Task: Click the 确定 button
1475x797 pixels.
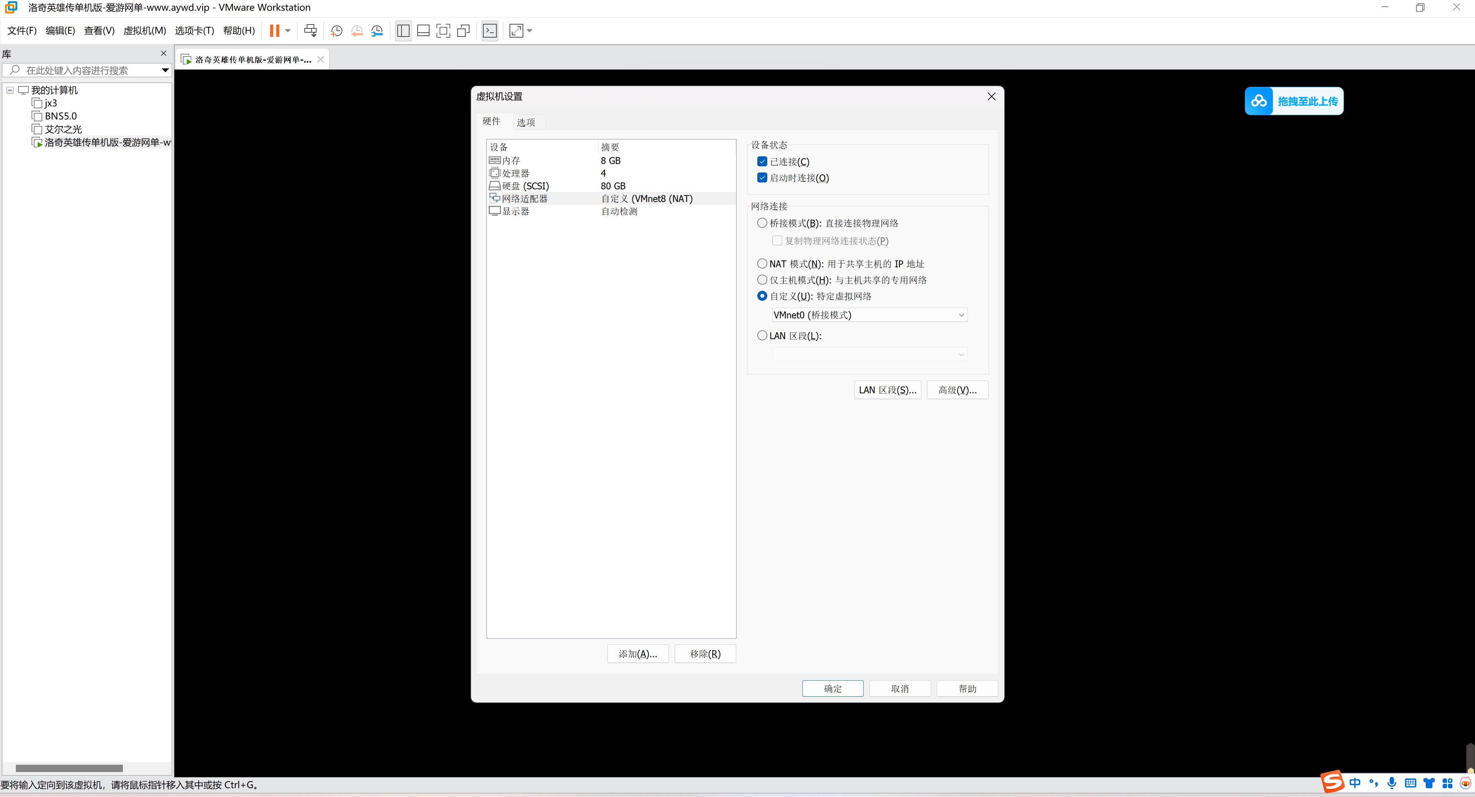Action: pyautogui.click(x=833, y=688)
